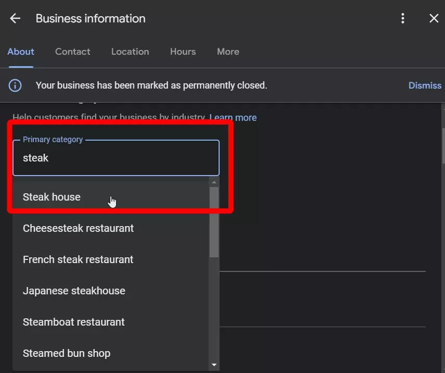Viewport: 445px width, 373px height.
Task: Close the Business information panel
Action: tap(434, 19)
